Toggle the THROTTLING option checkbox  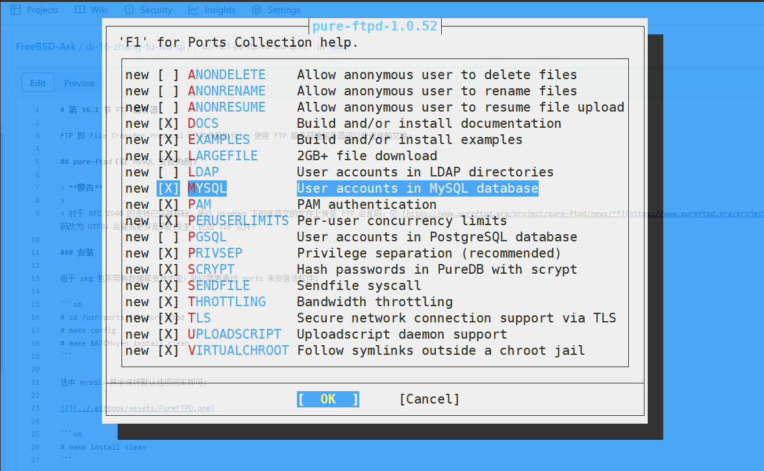(168, 302)
